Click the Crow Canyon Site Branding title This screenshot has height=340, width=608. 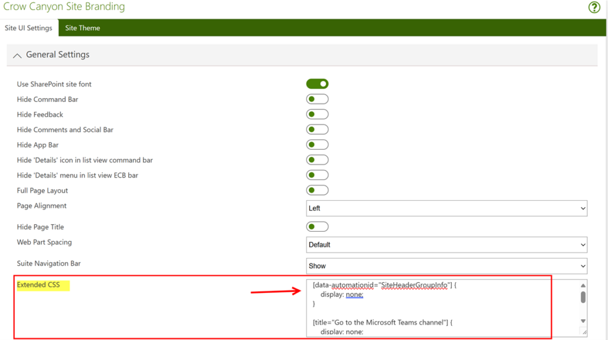point(64,7)
